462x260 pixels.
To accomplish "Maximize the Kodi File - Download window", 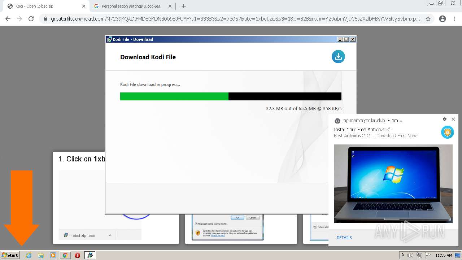I will (x=346, y=39).
